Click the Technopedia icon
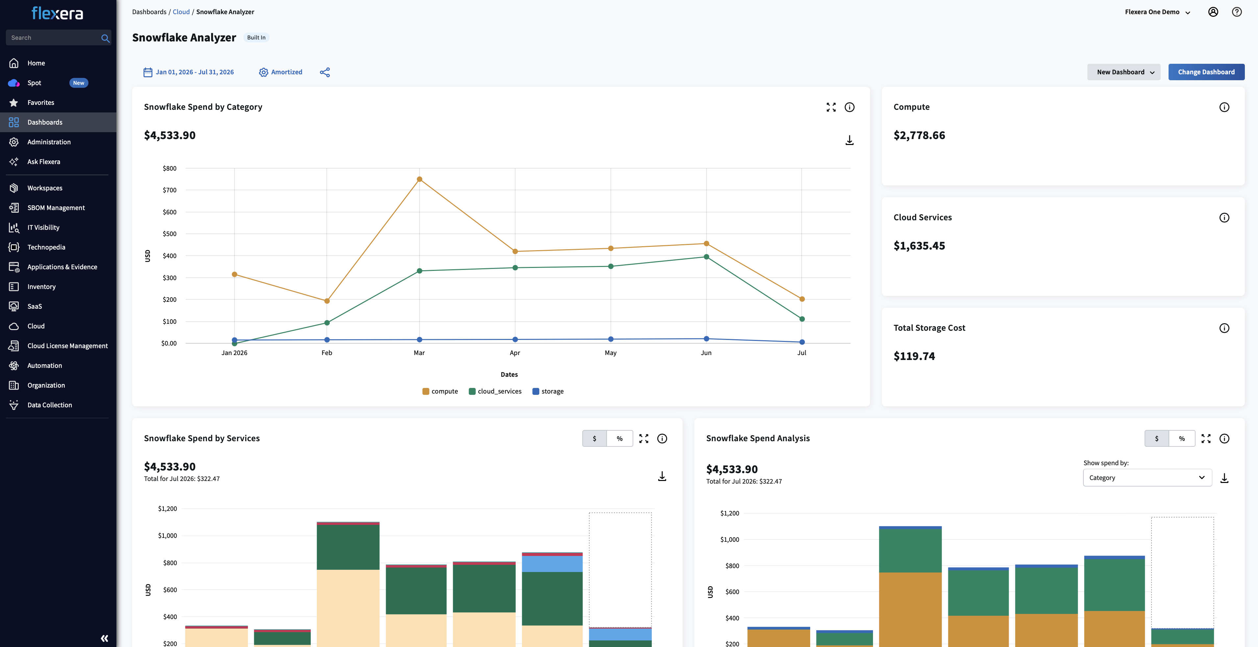The height and width of the screenshot is (647, 1258). 14,247
